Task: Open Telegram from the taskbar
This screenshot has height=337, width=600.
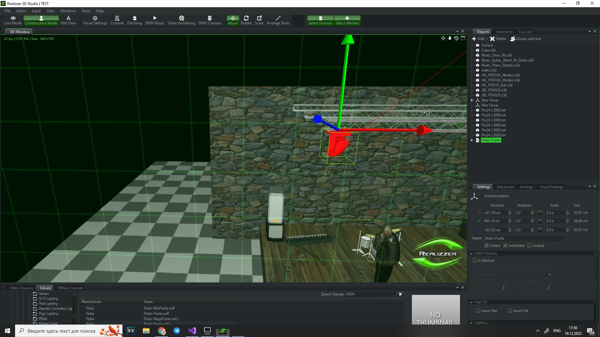Action: pos(177,331)
